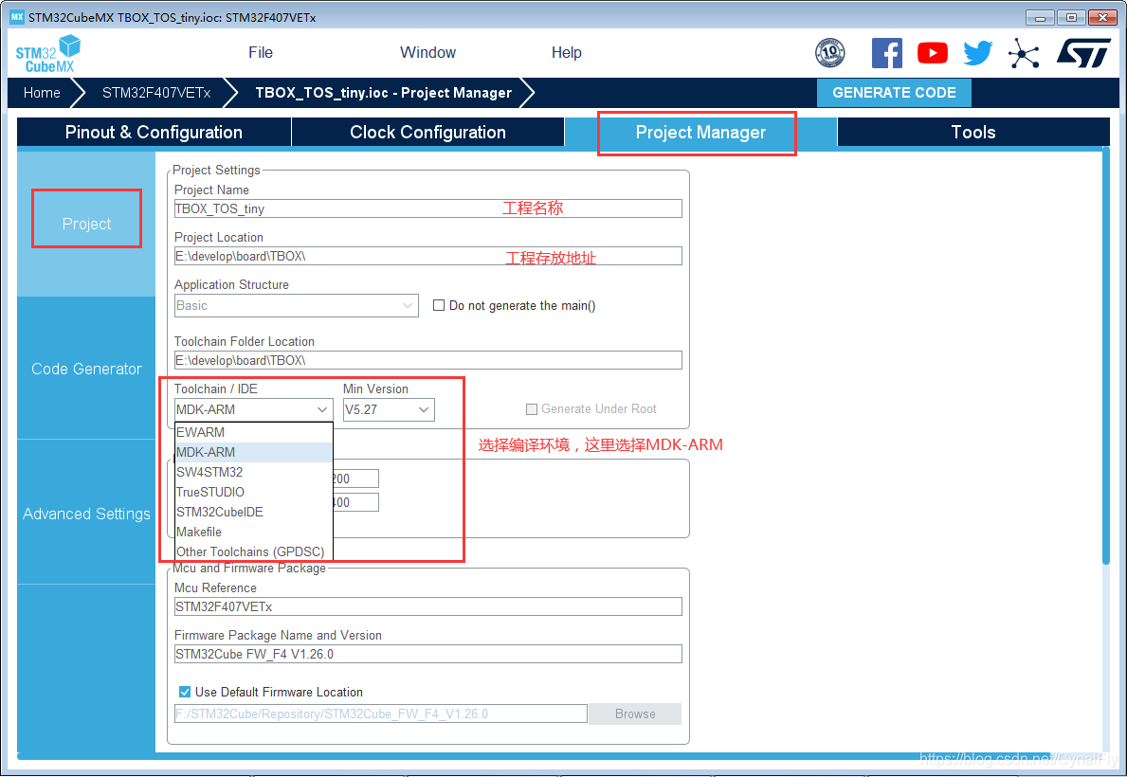Click TBOX_TOS_tiny.ioc - Project Manager breadcrumb
This screenshot has width=1127, height=777.
(383, 93)
